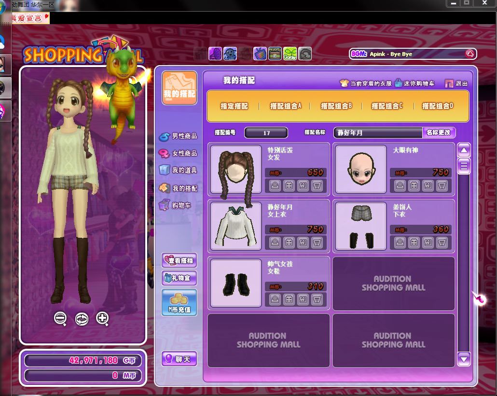Gift the 帅气女孩 女鞋 boots
Viewport: 497px width, 396px height.
tap(289, 300)
